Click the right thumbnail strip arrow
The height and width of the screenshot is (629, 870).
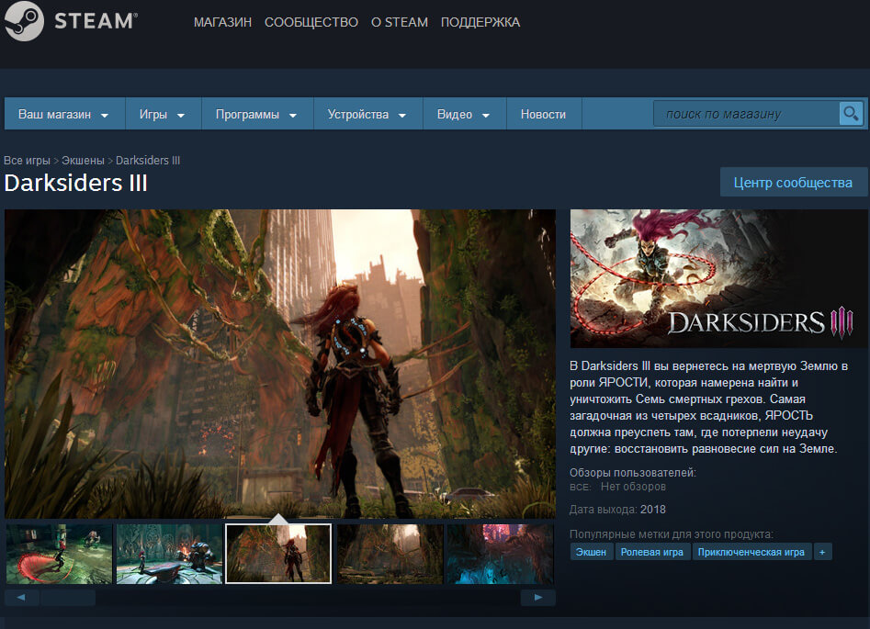pyautogui.click(x=537, y=598)
